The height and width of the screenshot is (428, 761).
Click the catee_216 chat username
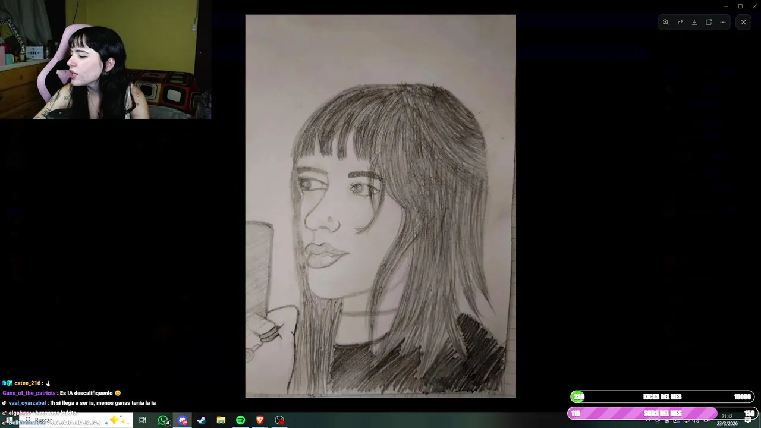pyautogui.click(x=28, y=383)
